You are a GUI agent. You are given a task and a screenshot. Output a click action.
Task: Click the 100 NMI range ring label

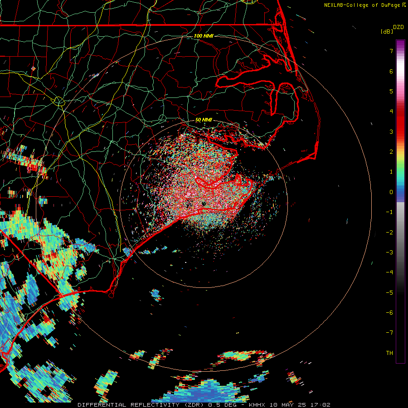[x=204, y=36]
